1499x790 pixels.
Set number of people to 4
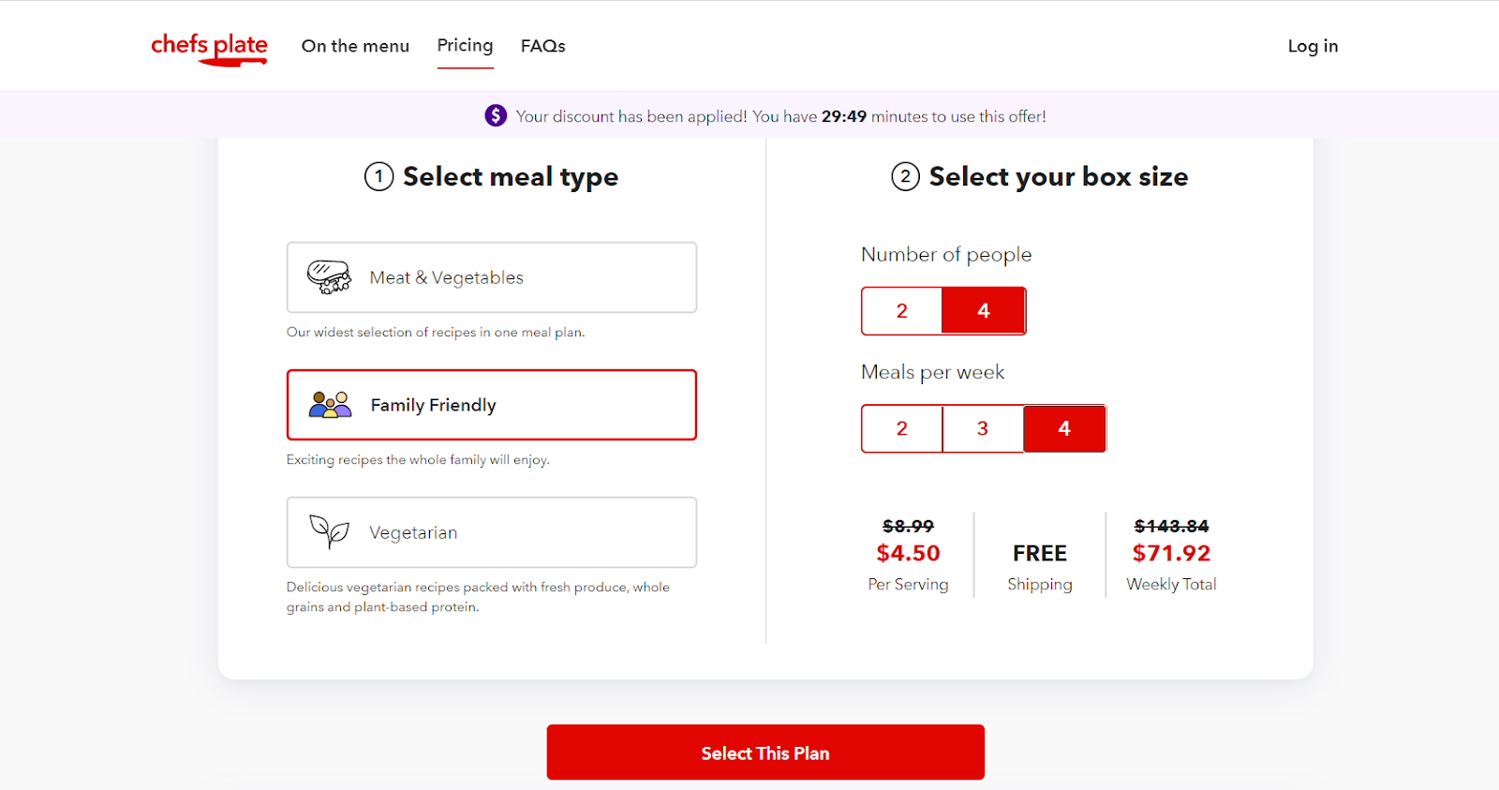click(x=983, y=311)
